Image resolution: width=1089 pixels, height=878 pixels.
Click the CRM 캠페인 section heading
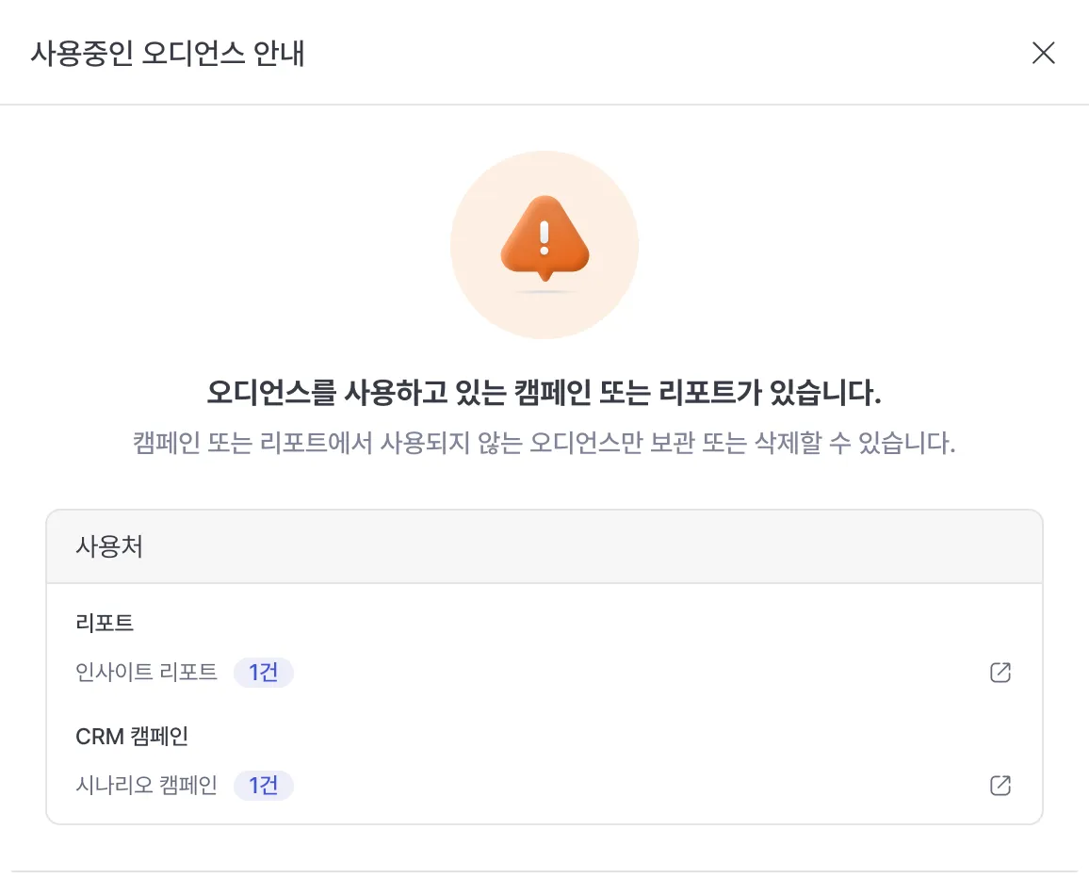[x=132, y=736]
